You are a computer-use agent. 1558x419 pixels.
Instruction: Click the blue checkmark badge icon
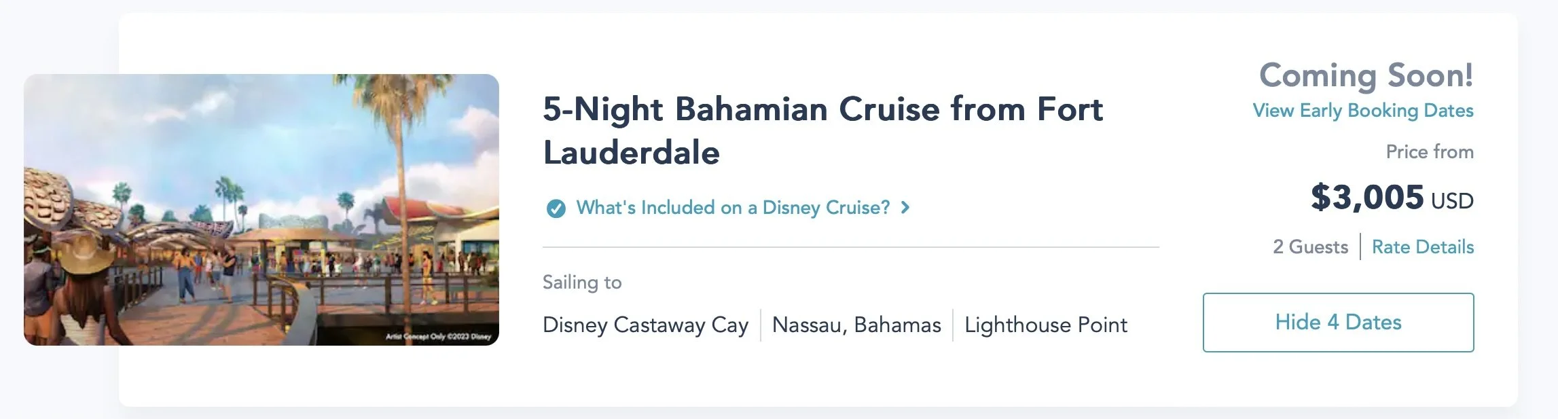pos(556,208)
